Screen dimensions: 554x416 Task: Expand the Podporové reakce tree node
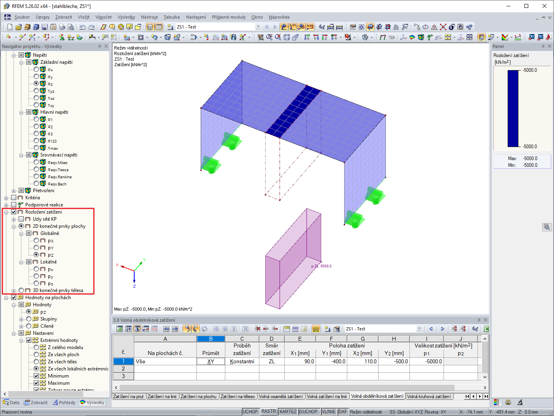[x=6, y=205]
